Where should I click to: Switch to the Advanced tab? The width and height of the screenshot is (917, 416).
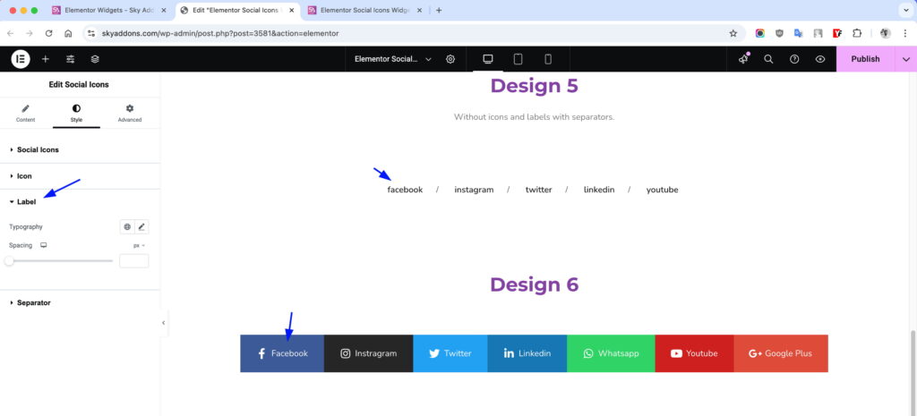(x=129, y=114)
